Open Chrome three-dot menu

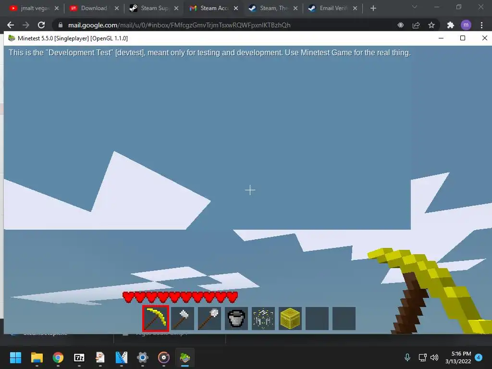pyautogui.click(x=481, y=25)
